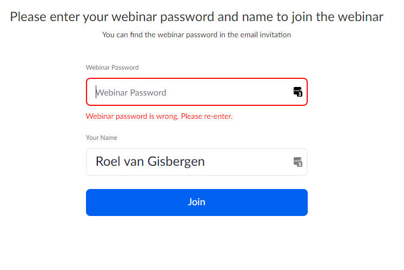Click 'Please re-enter.' in the error message
Viewport: 404px width, 270px height.
point(207,116)
